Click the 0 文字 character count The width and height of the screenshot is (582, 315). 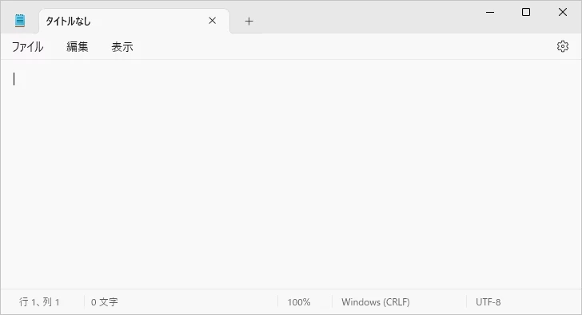104,302
